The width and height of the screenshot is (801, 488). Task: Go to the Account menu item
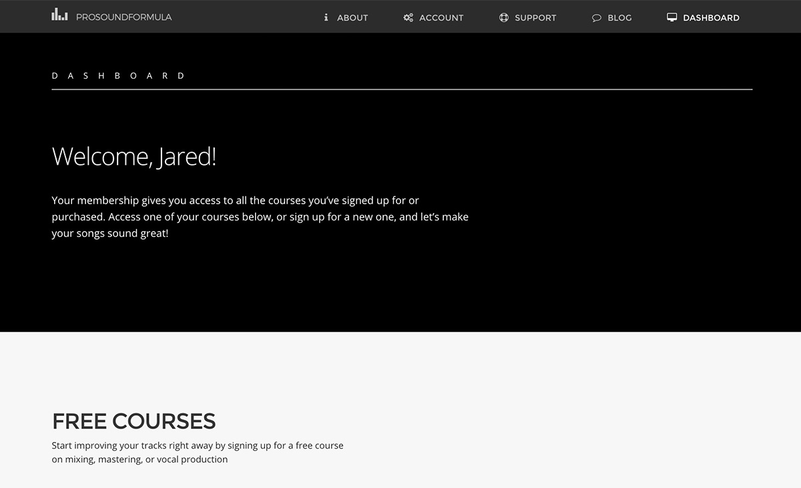click(x=441, y=18)
